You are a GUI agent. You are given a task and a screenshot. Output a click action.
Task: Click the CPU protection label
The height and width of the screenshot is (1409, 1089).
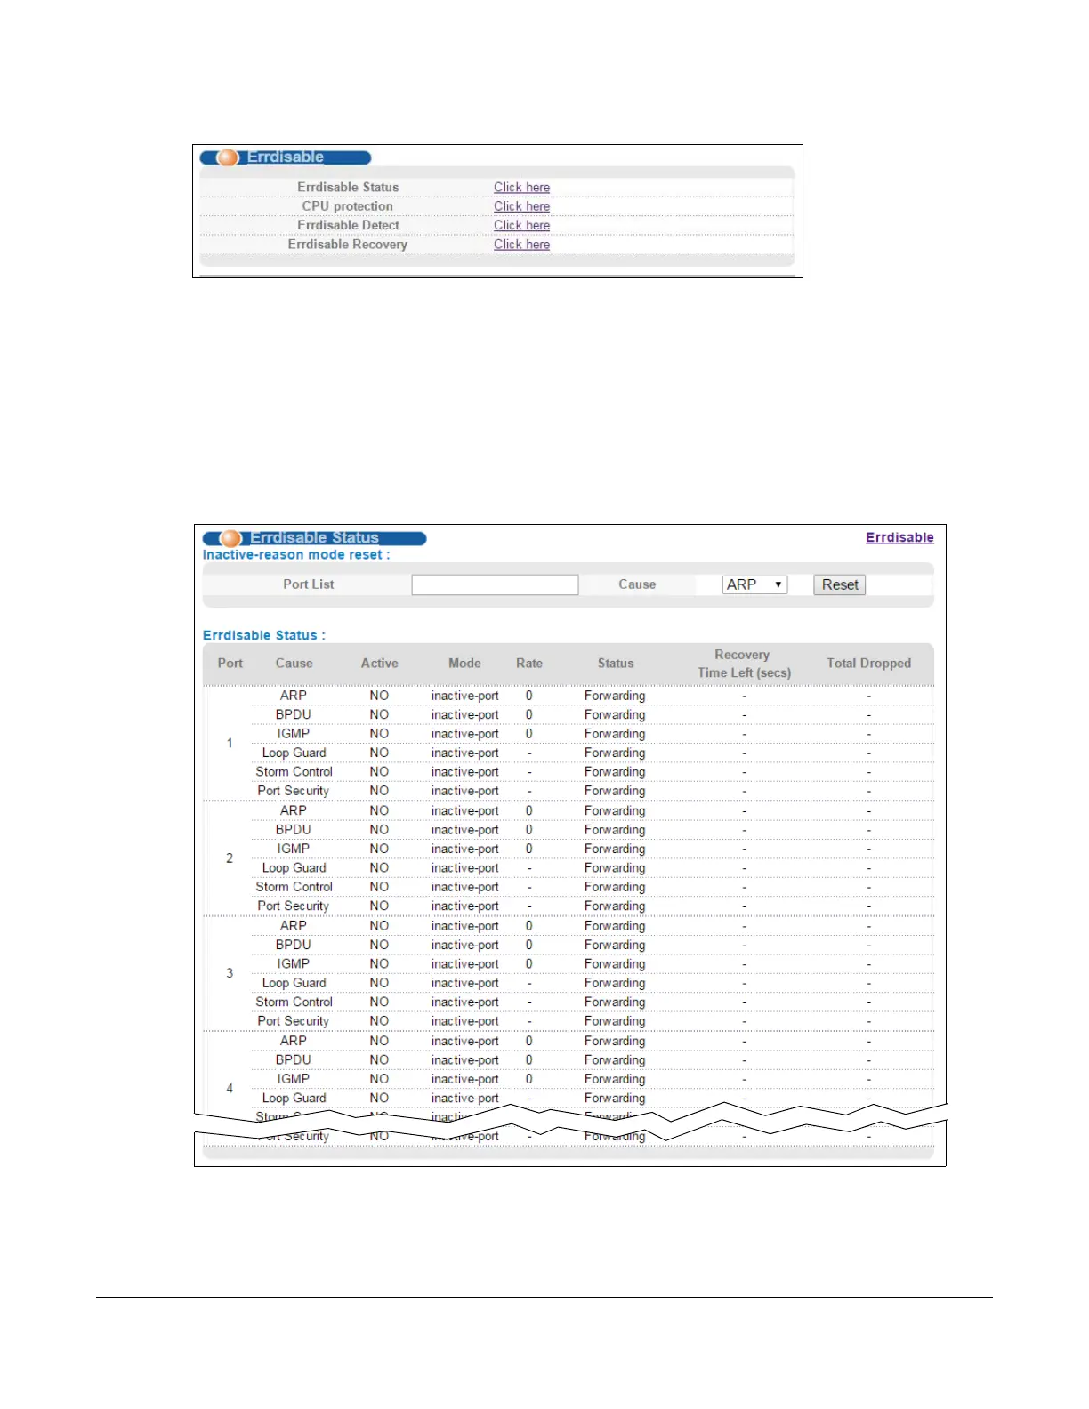pos(348,206)
